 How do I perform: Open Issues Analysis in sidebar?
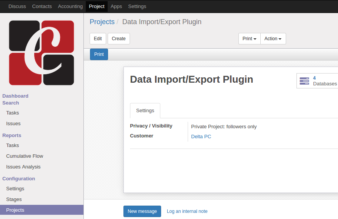pyautogui.click(x=23, y=167)
